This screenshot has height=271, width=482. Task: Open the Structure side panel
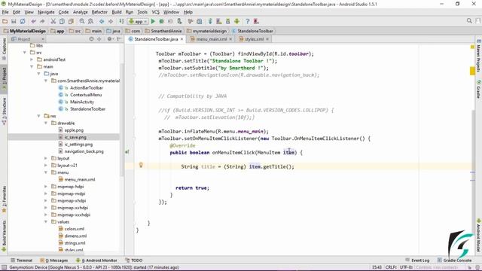[4, 111]
